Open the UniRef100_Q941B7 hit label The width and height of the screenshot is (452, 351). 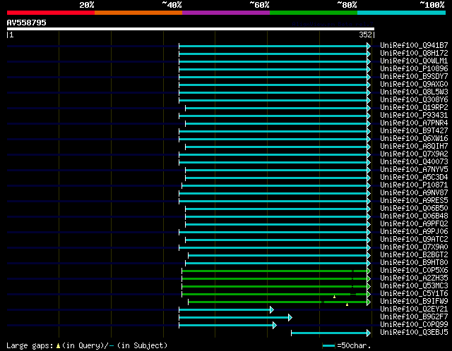pyautogui.click(x=414, y=45)
